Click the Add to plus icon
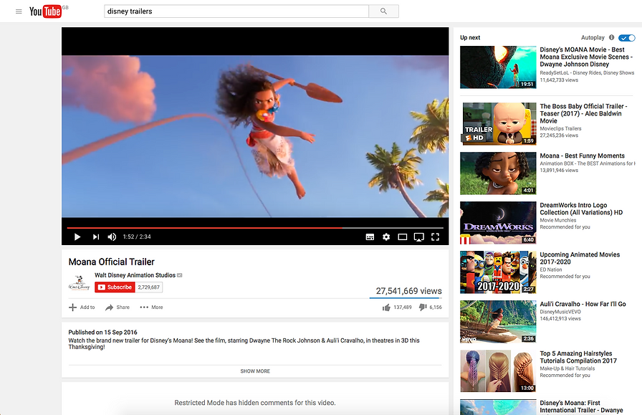 pos(72,307)
